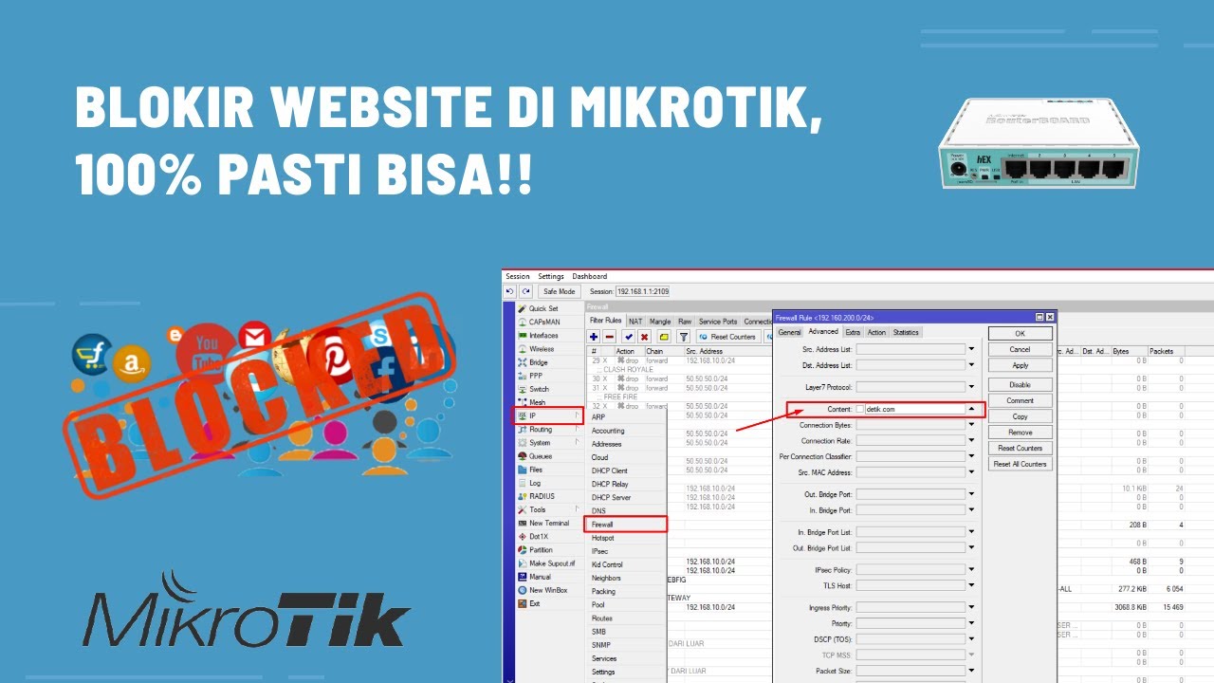Select DNS from IP submenu
The image size is (1214, 683).
pyautogui.click(x=627, y=510)
